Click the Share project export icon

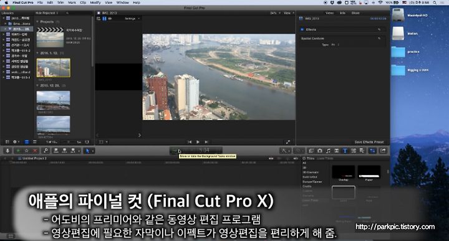383,151
